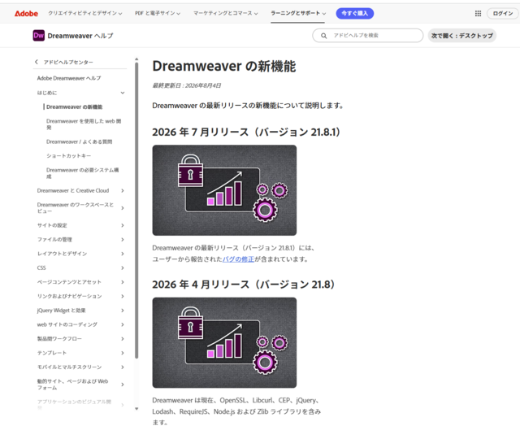Viewport: 520px width, 426px height.
Task: Open ラーニングとサポート menu
Action: (x=298, y=13)
